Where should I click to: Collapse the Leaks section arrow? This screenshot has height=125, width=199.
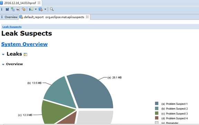tap(3, 55)
